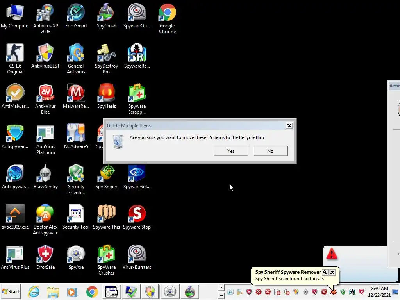Select the MalwareRe... red M icon
Viewport: 400px width, 300px height.
(76, 92)
